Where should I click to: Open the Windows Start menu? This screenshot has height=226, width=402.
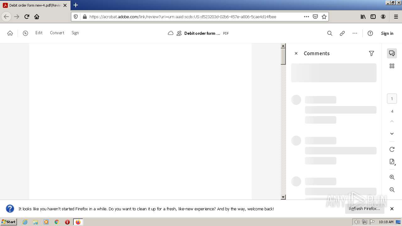point(9,222)
